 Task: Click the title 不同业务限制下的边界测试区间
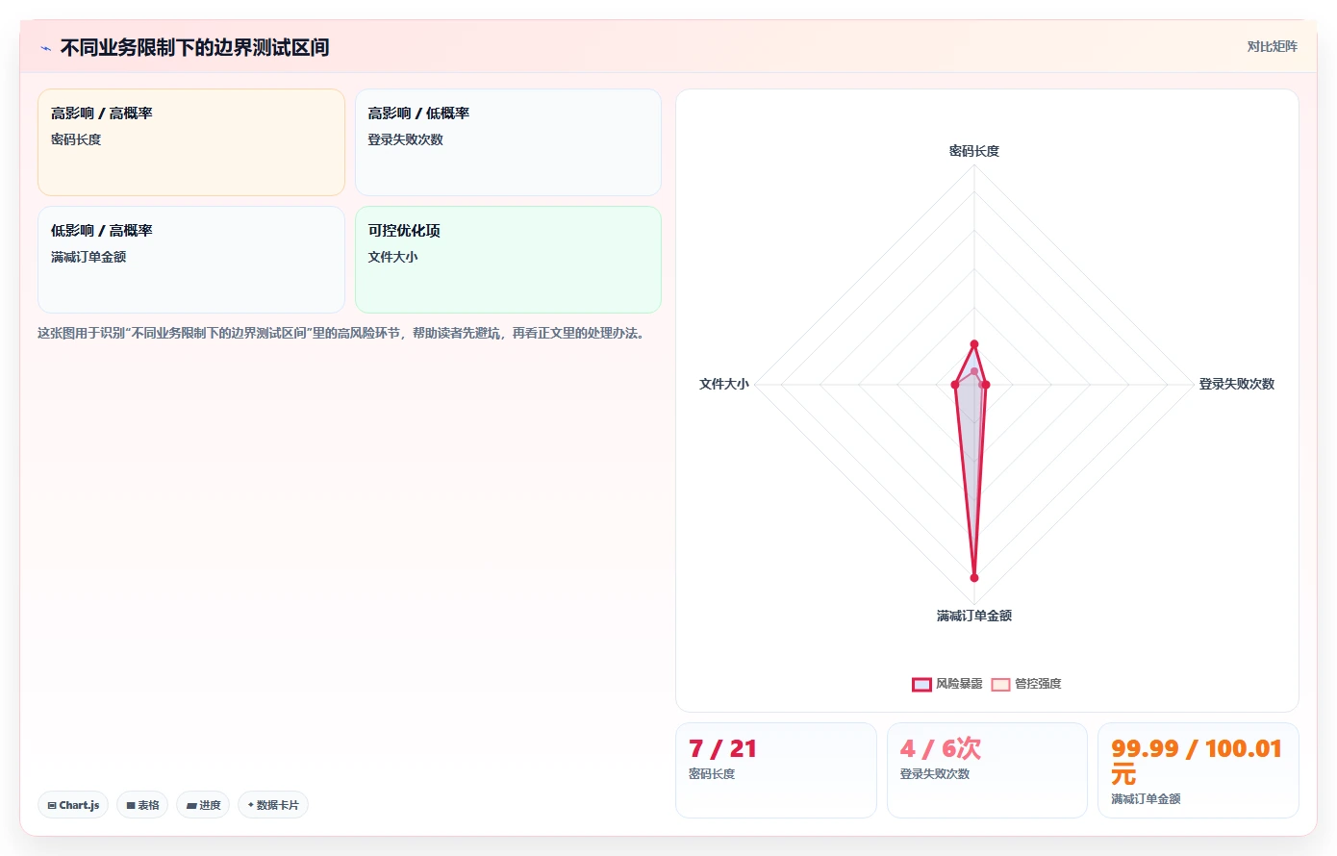pyautogui.click(x=194, y=47)
